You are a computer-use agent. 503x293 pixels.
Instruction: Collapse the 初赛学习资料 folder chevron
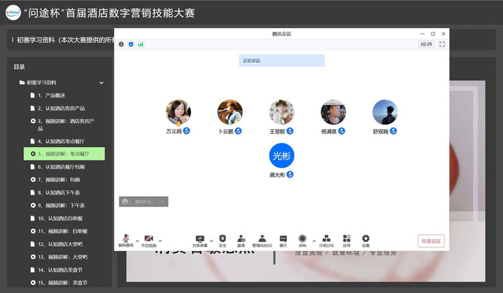coord(101,83)
